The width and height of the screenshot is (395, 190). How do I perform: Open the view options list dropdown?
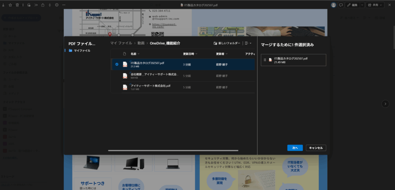coord(248,43)
